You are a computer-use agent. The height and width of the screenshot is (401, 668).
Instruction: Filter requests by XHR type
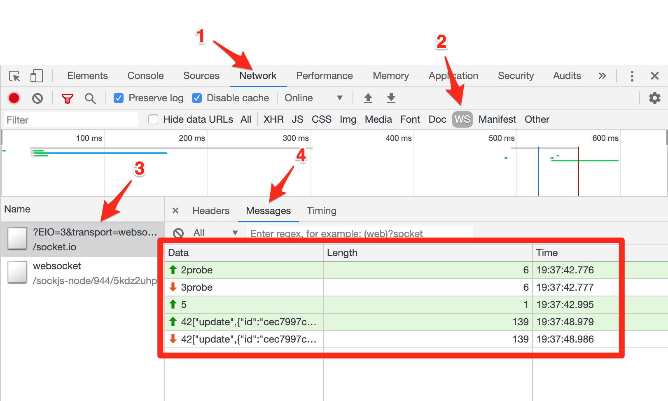click(273, 119)
